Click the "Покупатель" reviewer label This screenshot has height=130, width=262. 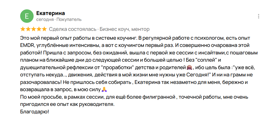pos(69,20)
